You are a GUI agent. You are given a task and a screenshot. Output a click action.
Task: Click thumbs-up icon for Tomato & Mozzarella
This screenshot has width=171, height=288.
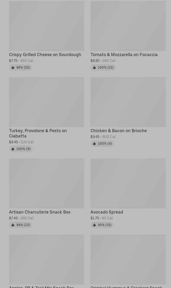pos(94,68)
